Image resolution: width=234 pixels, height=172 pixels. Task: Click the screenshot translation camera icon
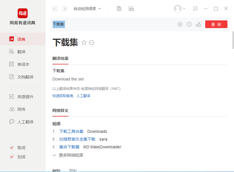coord(131,9)
